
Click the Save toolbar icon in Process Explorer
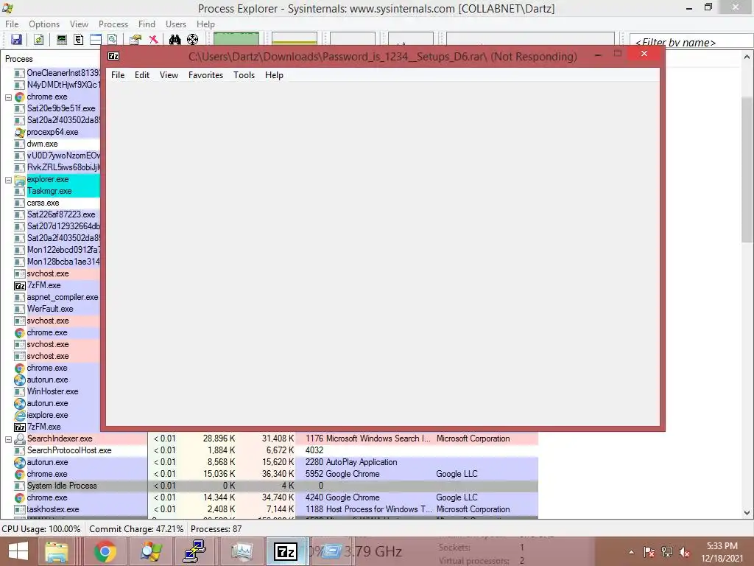point(16,40)
